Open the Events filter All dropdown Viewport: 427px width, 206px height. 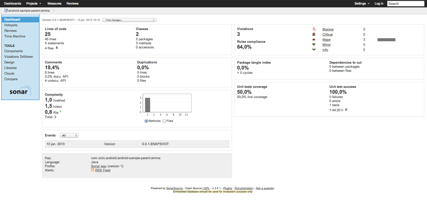(x=69, y=135)
